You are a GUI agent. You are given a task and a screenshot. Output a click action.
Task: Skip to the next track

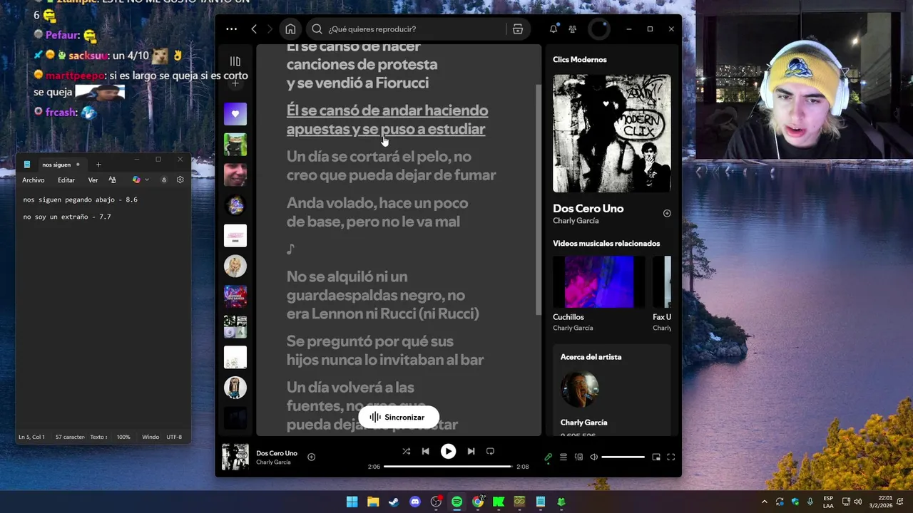click(471, 451)
